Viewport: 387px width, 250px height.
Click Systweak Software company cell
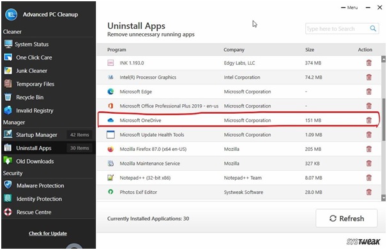[x=243, y=192]
